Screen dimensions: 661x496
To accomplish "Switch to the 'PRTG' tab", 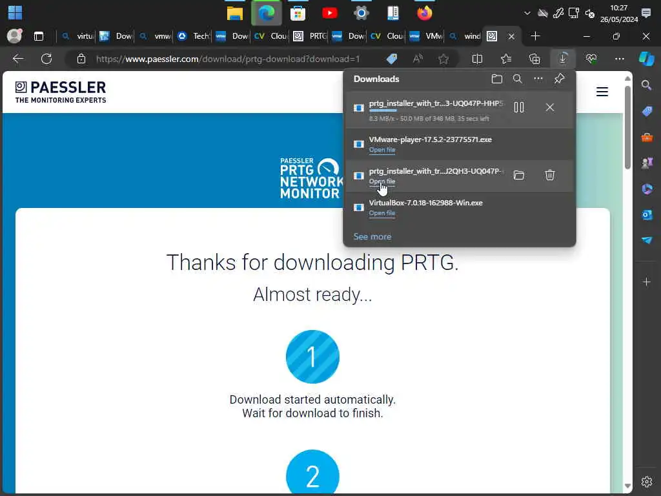I will pyautogui.click(x=310, y=36).
